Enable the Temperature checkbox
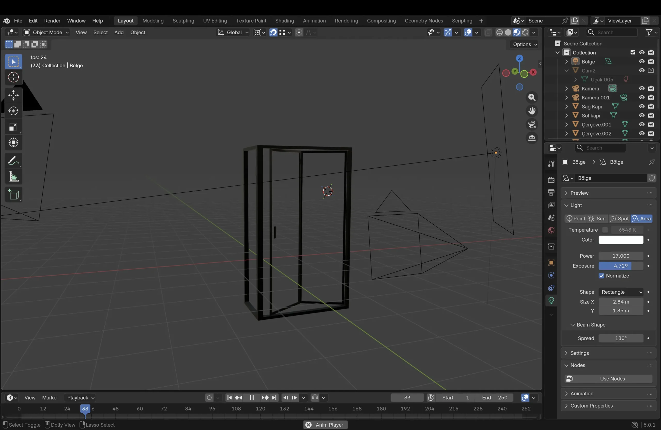 click(x=605, y=230)
